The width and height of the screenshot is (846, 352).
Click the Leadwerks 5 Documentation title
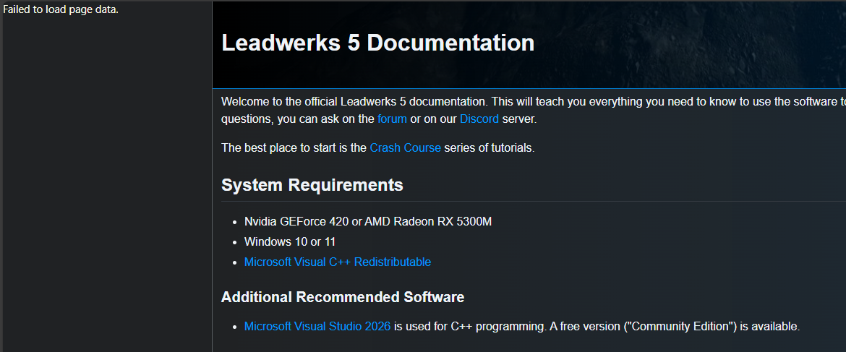point(377,43)
